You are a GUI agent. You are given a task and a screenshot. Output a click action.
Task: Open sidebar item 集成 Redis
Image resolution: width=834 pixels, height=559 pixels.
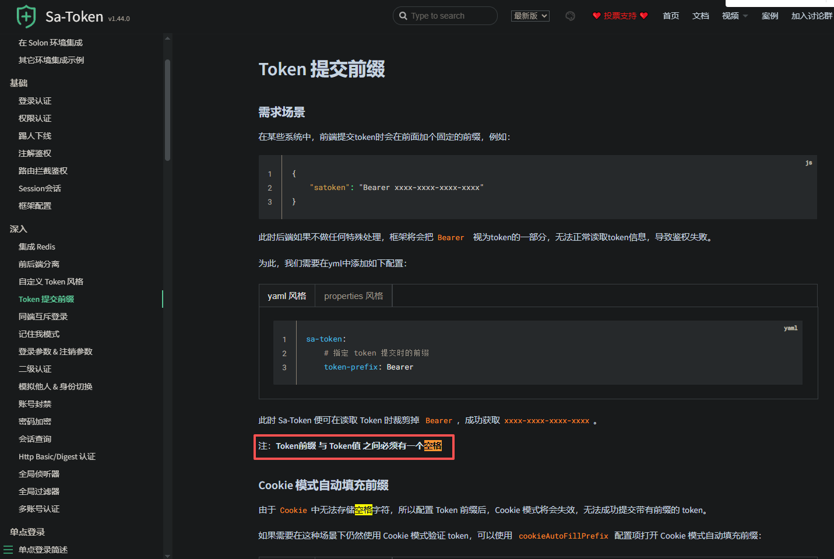[x=37, y=247]
